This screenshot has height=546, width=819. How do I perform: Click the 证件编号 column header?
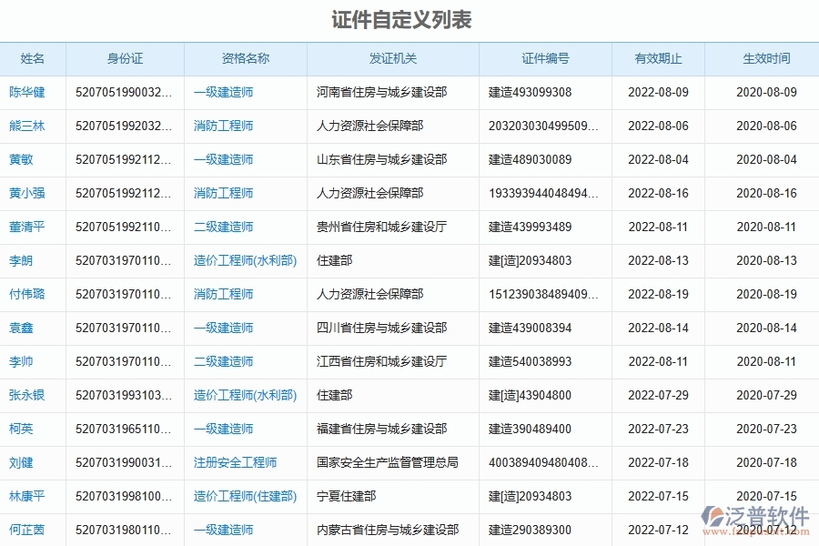click(x=544, y=58)
